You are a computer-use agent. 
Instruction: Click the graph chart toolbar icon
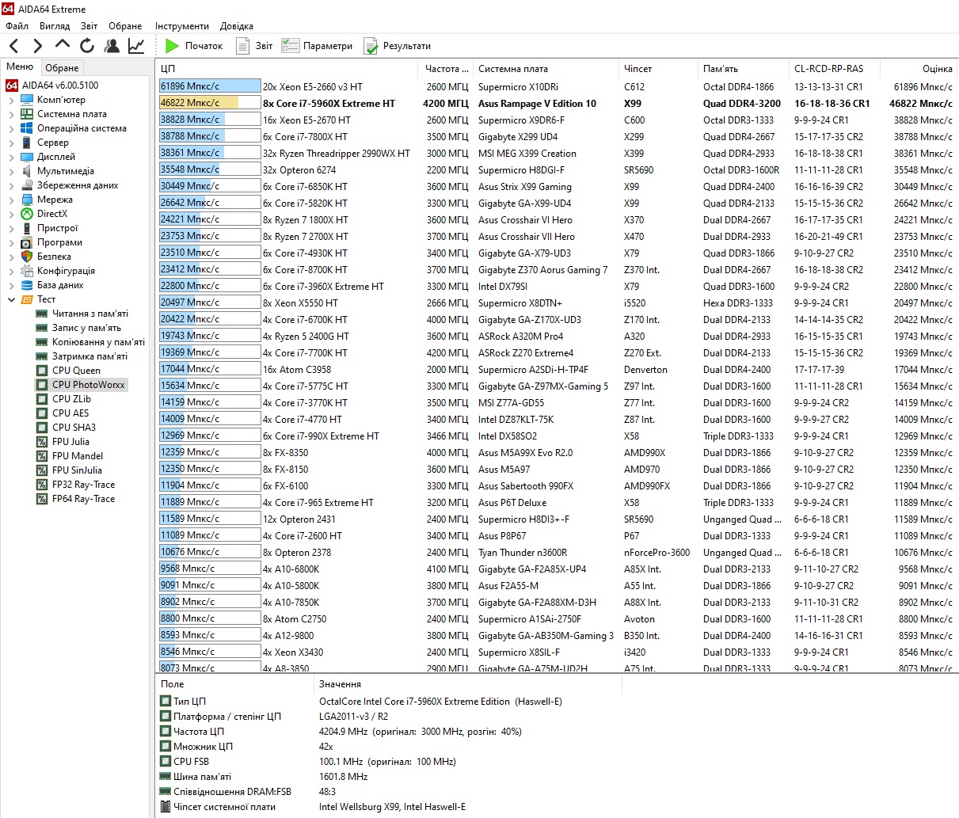136,46
